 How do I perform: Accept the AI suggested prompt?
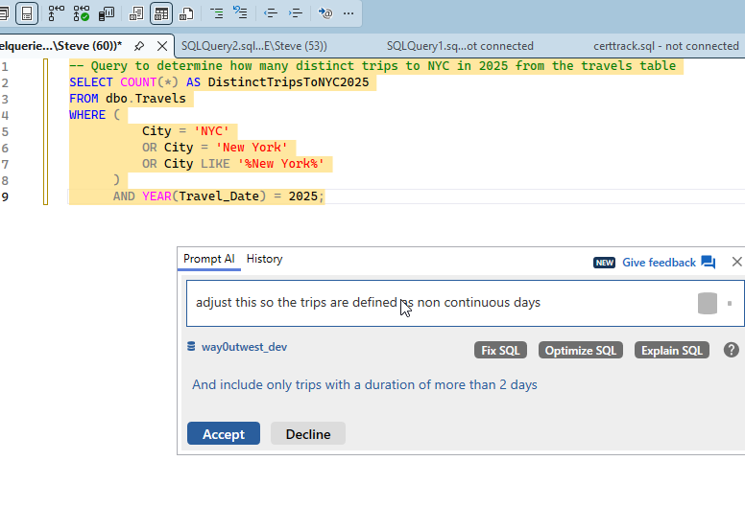point(223,434)
